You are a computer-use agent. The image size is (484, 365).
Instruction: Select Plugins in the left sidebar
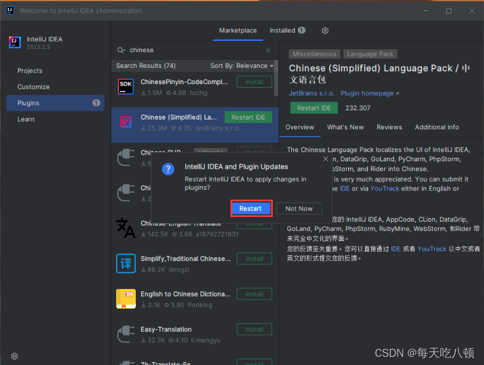point(55,103)
